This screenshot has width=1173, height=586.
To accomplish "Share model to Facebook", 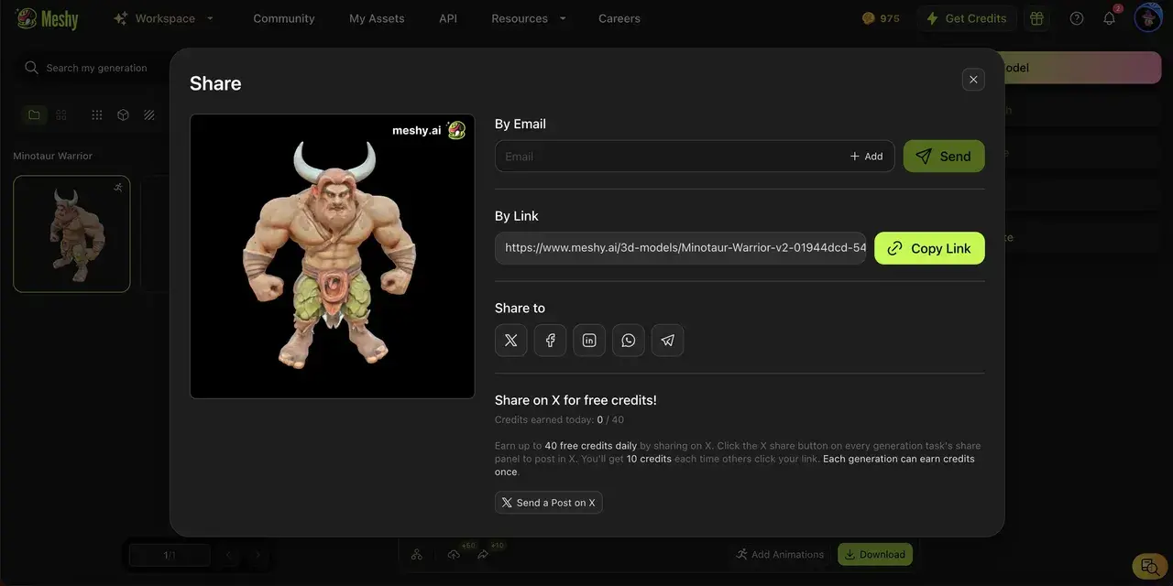I will 550,341.
